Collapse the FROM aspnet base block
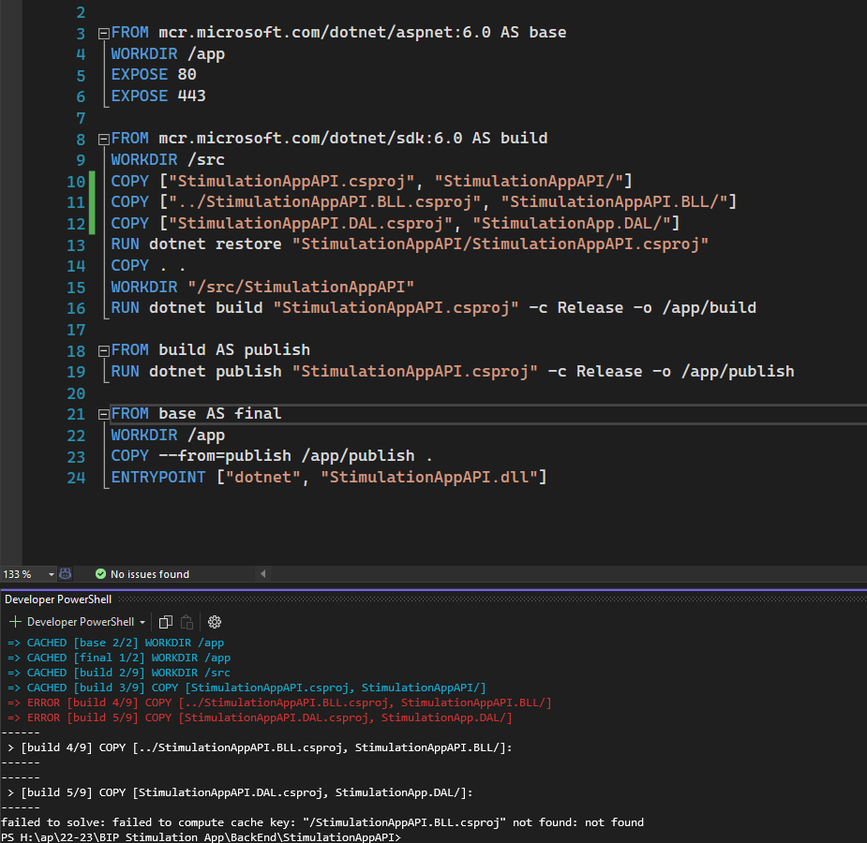Image resolution: width=867 pixels, height=843 pixels. click(103, 34)
